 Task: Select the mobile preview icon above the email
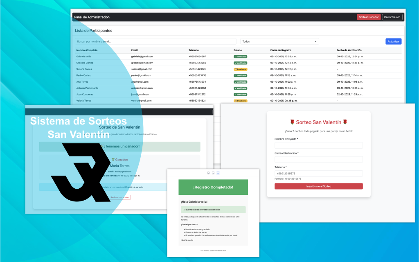[208, 173]
